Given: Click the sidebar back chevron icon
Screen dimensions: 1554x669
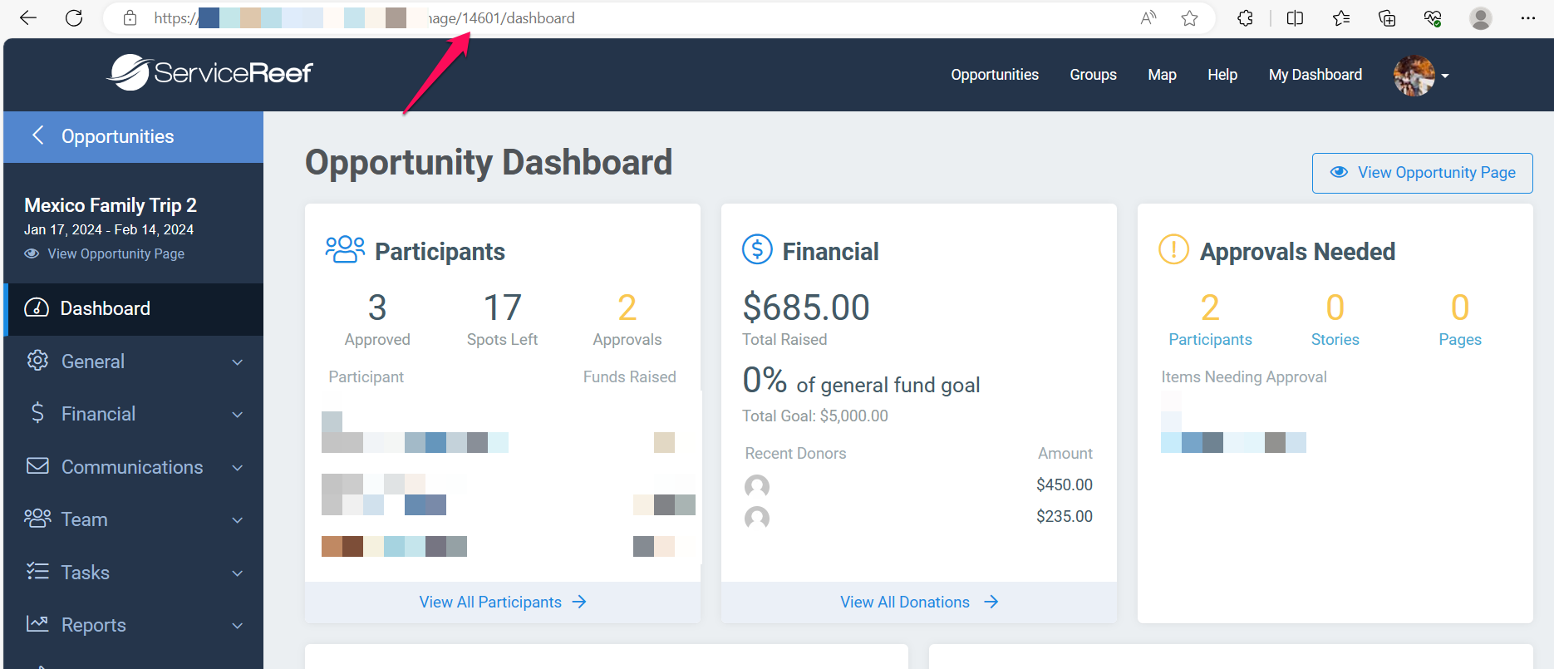Looking at the screenshot, I should 37,135.
